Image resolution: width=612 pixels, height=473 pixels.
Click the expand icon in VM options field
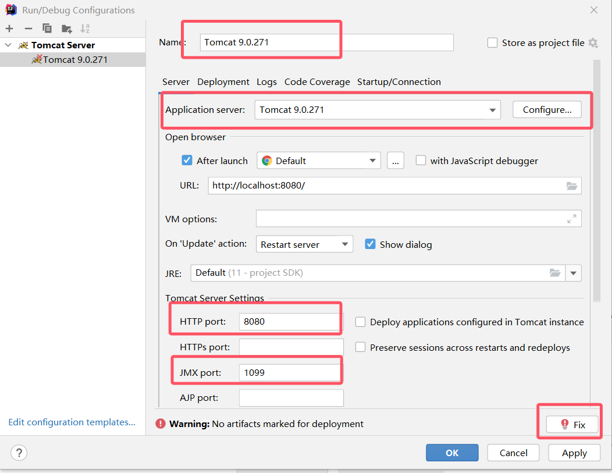coord(572,219)
